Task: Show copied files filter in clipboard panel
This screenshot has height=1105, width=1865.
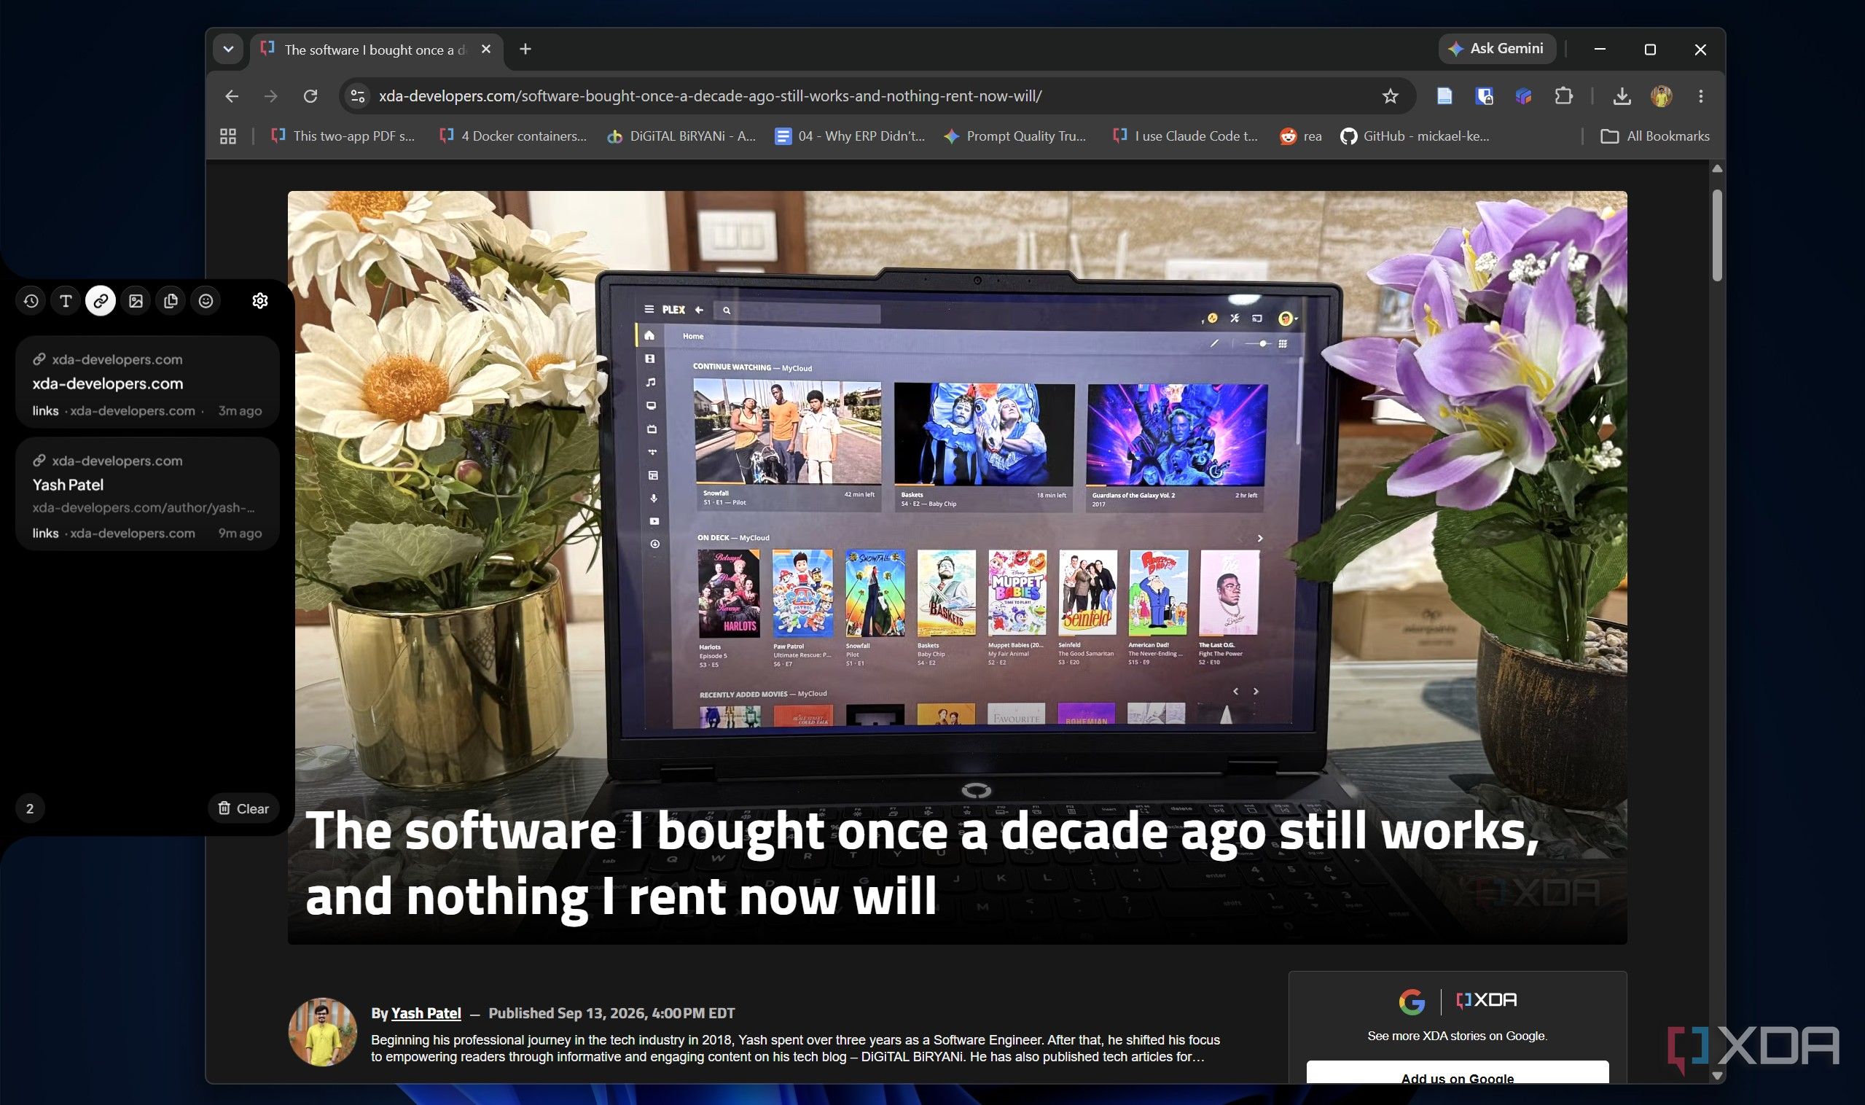Action: tap(171, 301)
